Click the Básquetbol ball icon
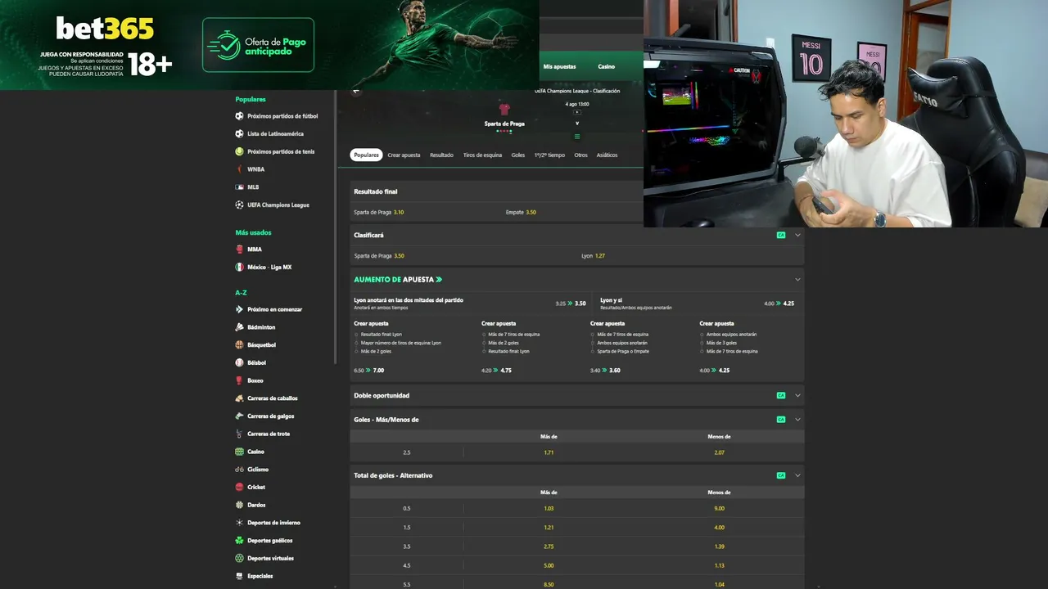 pyautogui.click(x=239, y=345)
